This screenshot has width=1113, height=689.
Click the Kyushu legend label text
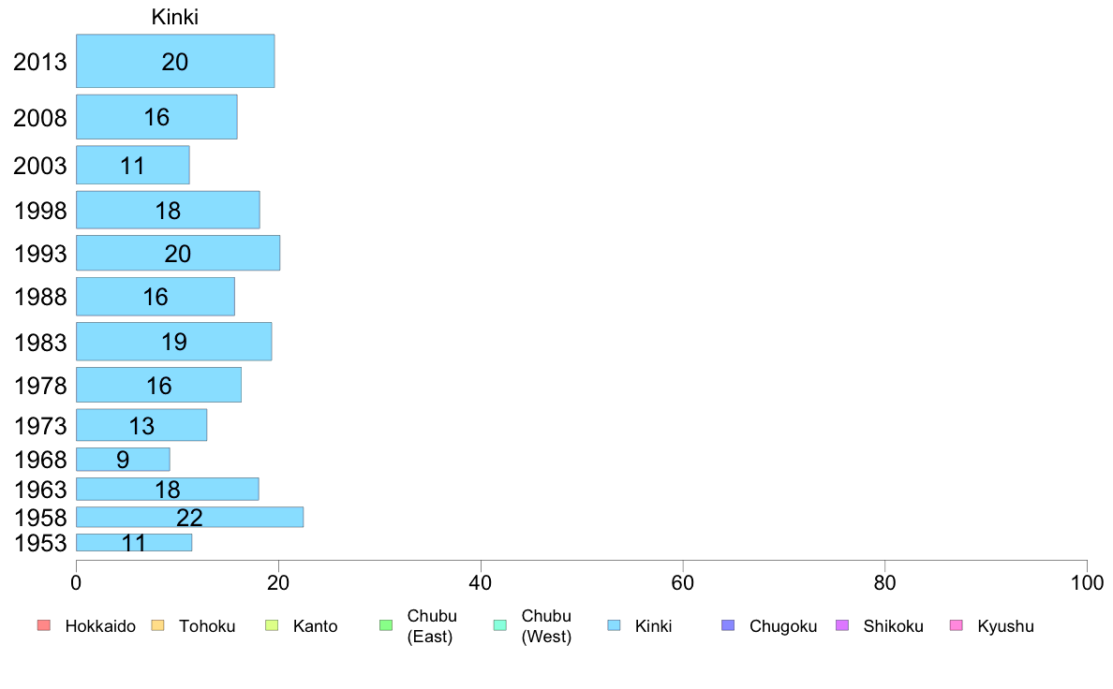tap(1005, 626)
